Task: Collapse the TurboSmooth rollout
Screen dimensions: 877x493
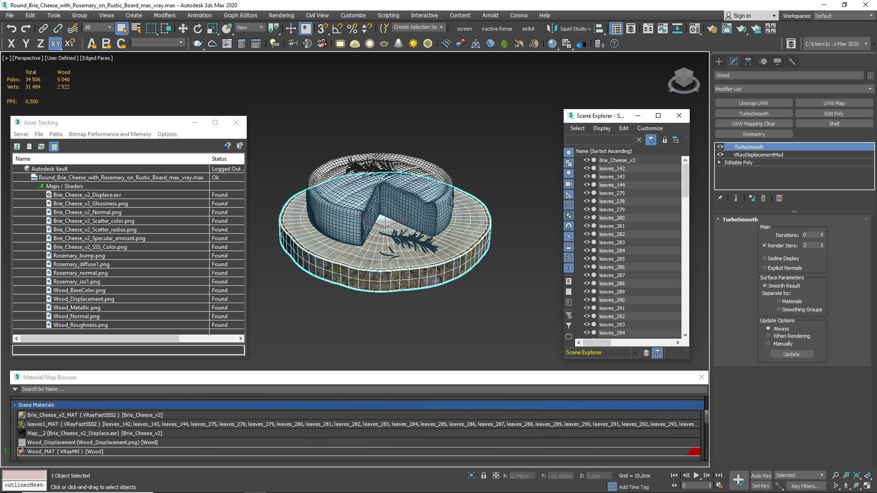Action: [718, 220]
